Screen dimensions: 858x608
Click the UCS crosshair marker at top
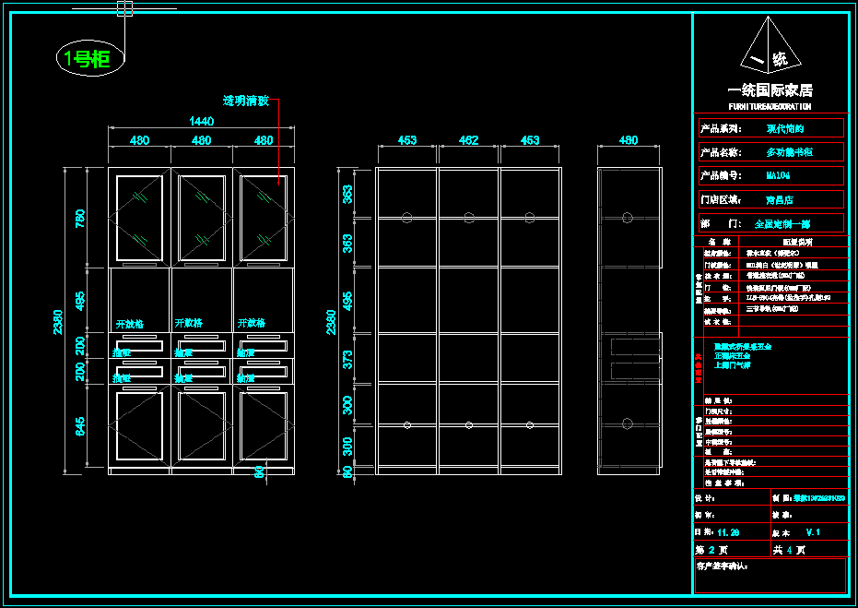[124, 9]
